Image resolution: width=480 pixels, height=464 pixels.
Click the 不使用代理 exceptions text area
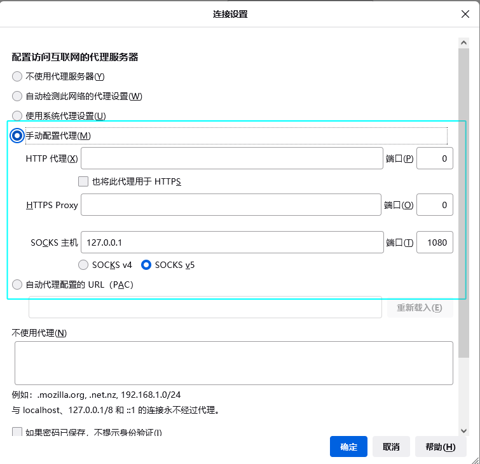233,363
